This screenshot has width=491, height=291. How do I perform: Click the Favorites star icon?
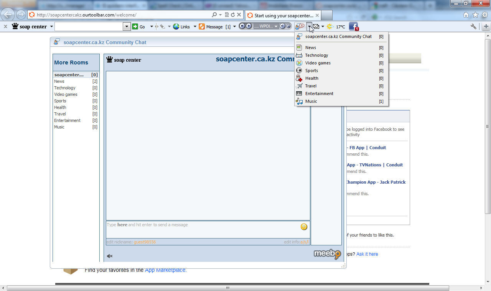click(x=475, y=15)
